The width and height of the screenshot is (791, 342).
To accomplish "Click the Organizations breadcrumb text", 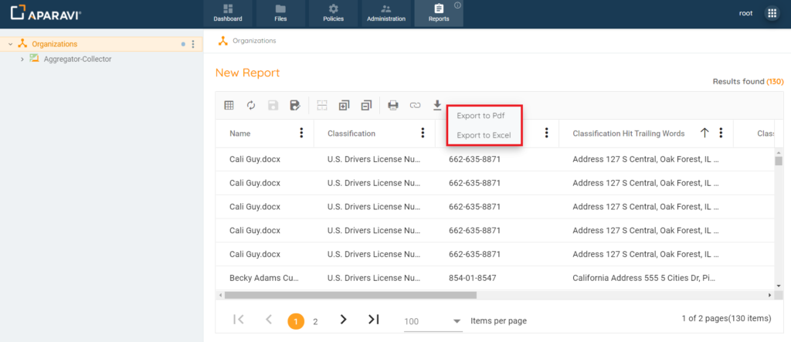I will (254, 41).
